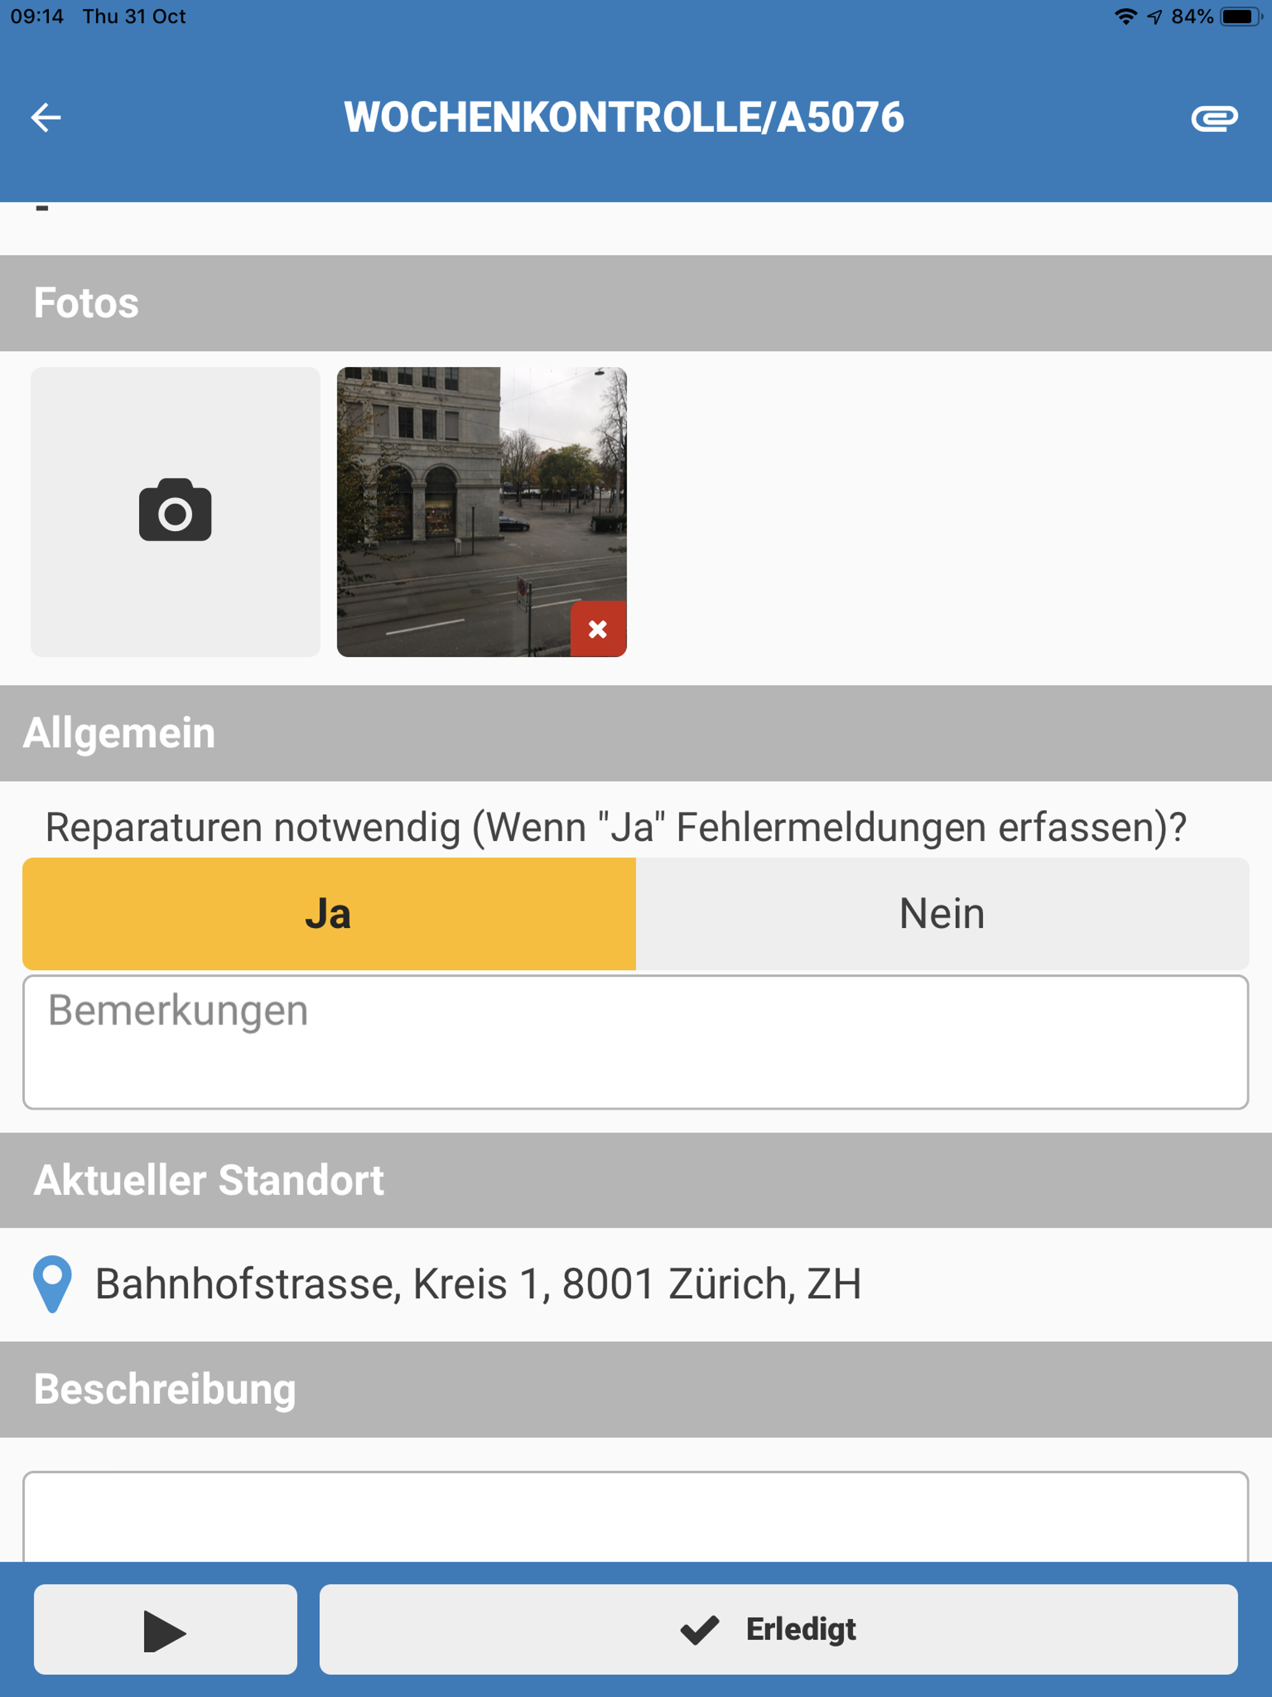Tap the Beschreibung section header
The height and width of the screenshot is (1697, 1272).
pyautogui.click(x=165, y=1388)
